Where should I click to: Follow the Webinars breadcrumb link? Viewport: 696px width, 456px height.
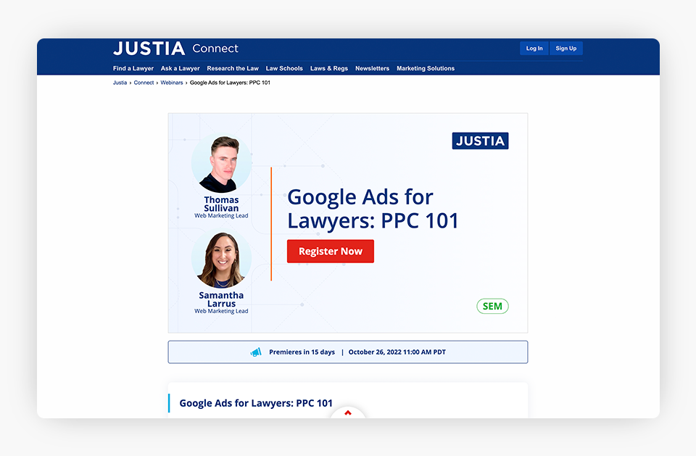tap(172, 83)
